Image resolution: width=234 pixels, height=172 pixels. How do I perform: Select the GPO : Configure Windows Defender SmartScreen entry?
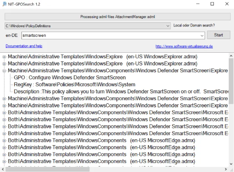click(70, 78)
